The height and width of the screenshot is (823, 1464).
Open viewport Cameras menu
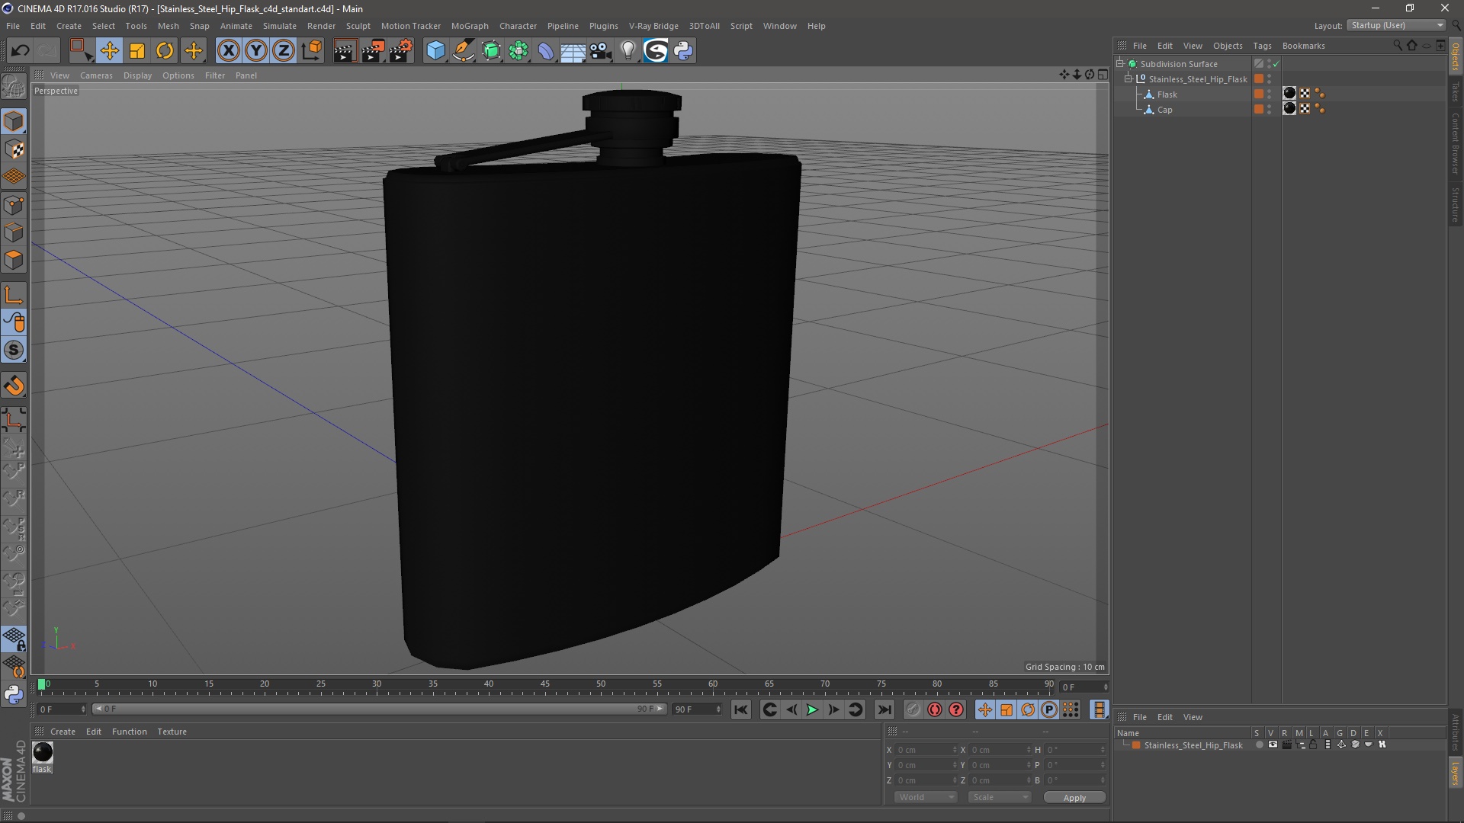click(x=96, y=75)
